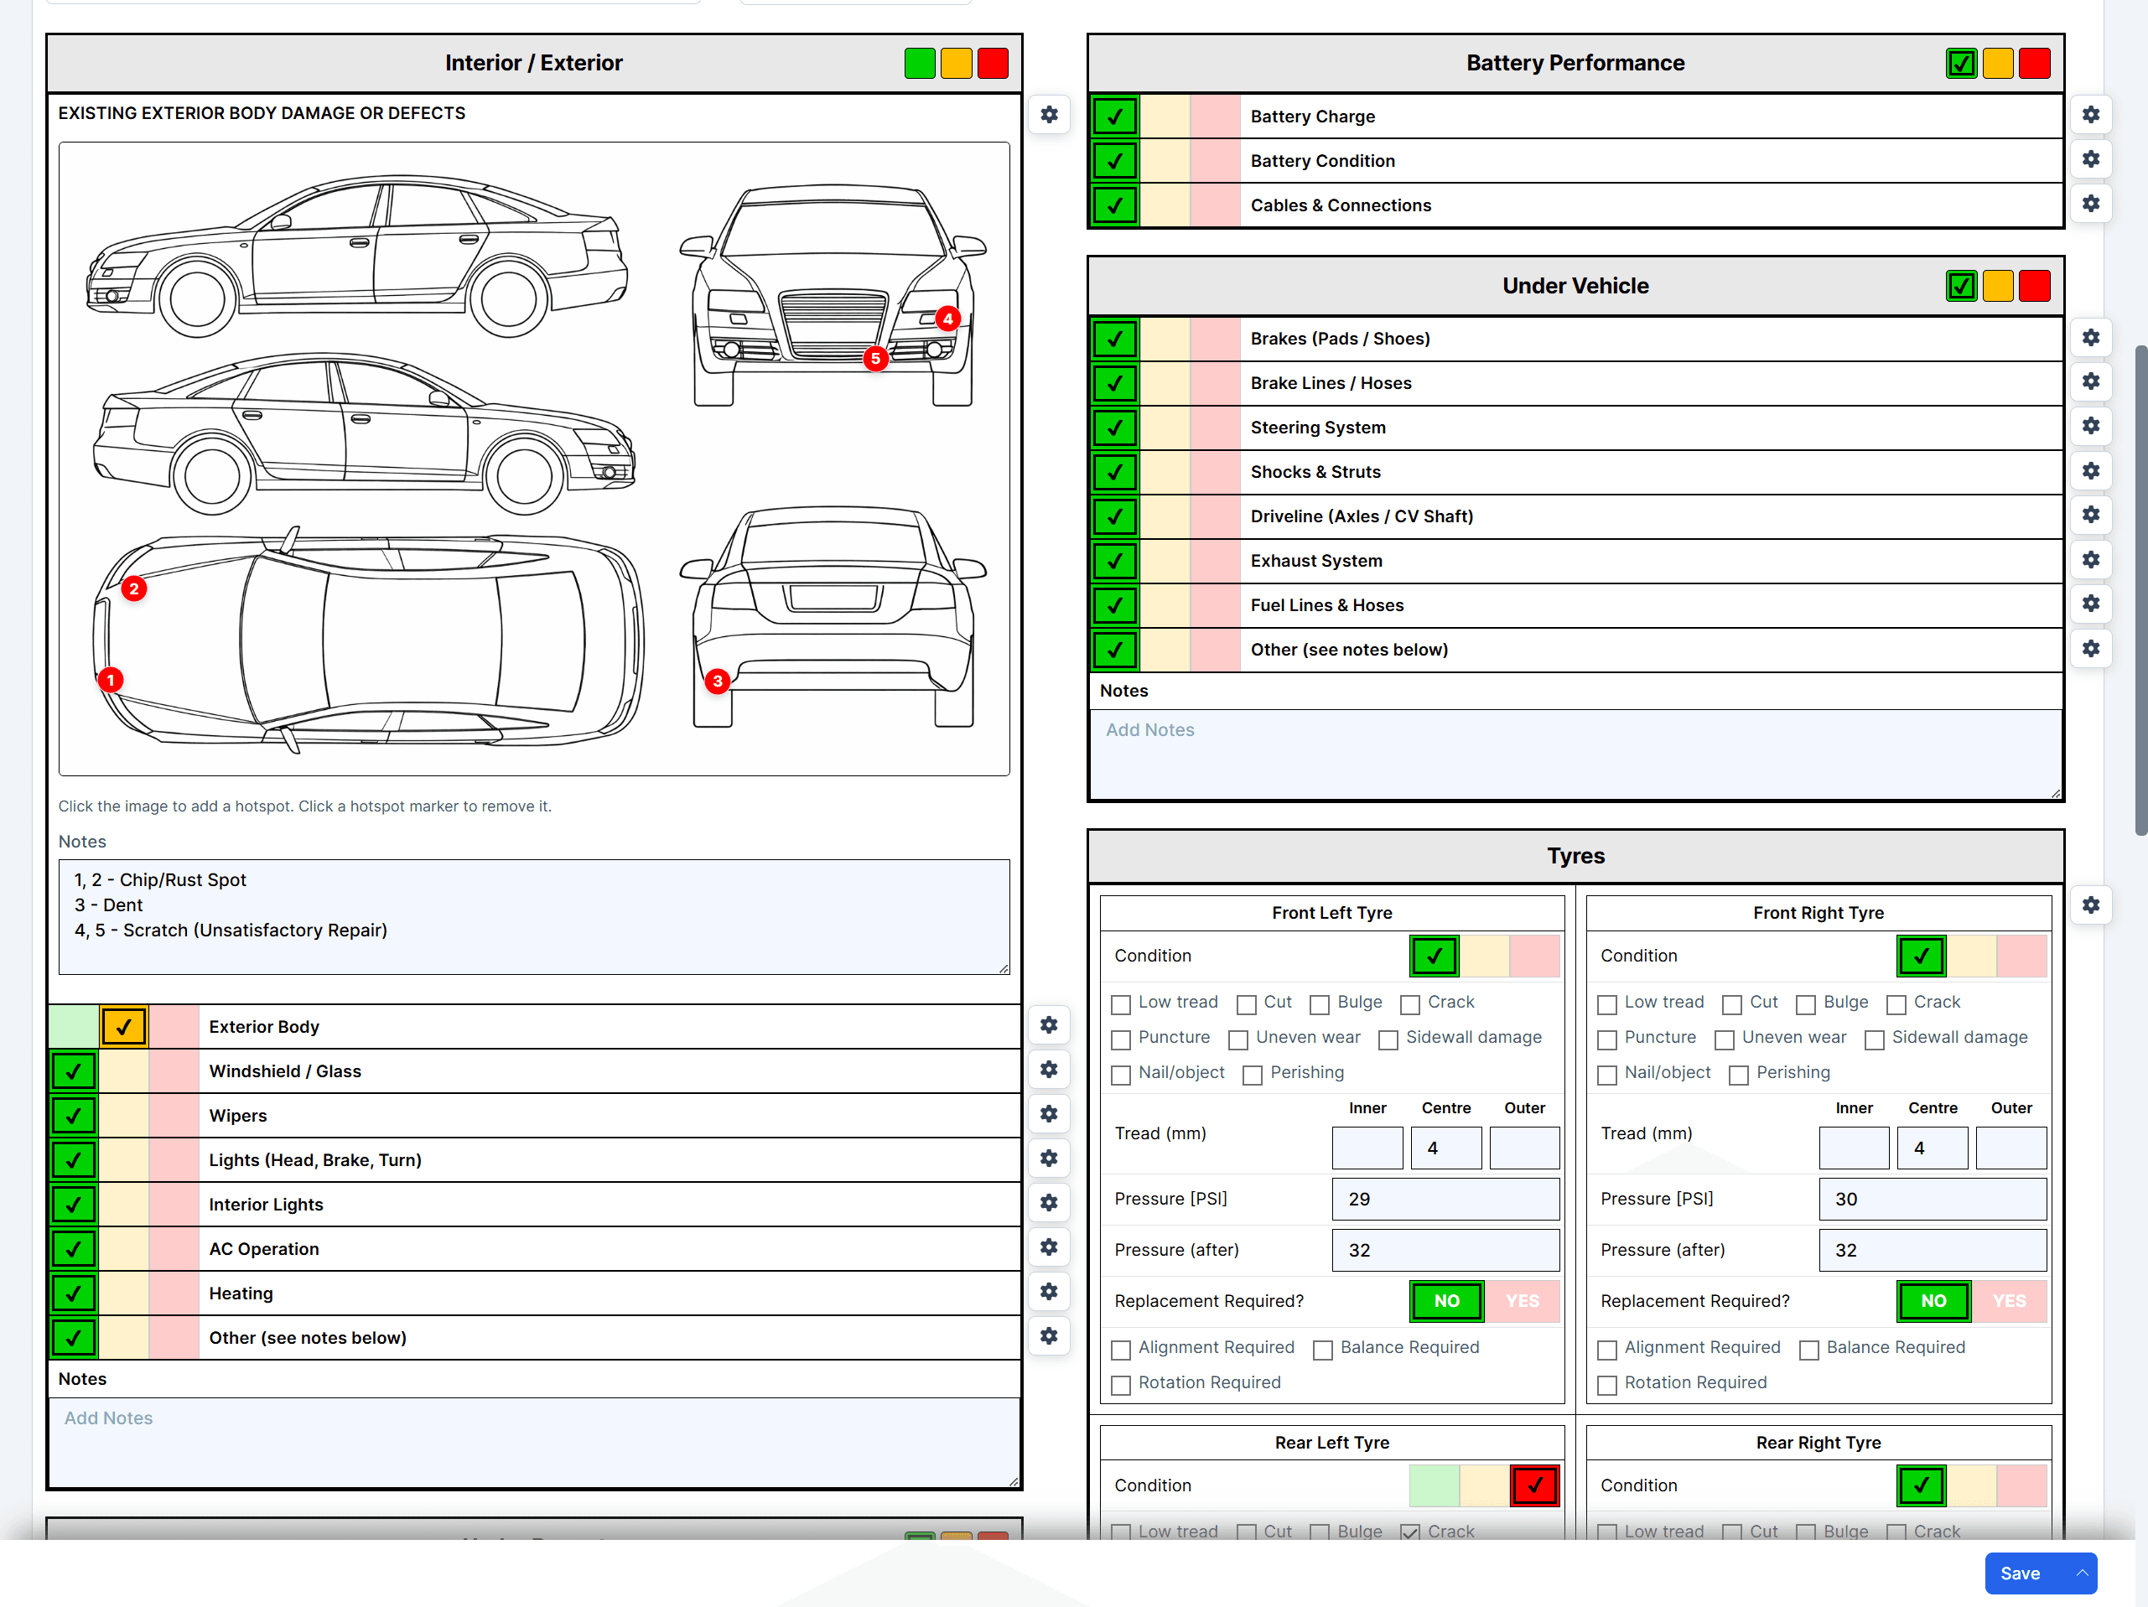Open settings gear for Battery Charge row

pyautogui.click(x=2090, y=115)
